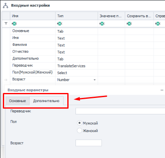Select the Имя row name cell in grid
This screenshot has height=158, width=165.
pyautogui.click(x=33, y=38)
